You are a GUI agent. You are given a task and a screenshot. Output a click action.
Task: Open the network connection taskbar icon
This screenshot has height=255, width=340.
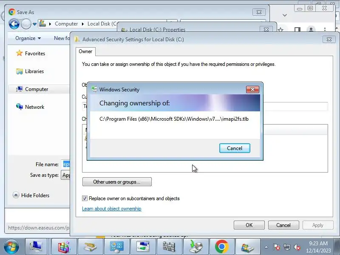pyautogui.click(x=143, y=246)
